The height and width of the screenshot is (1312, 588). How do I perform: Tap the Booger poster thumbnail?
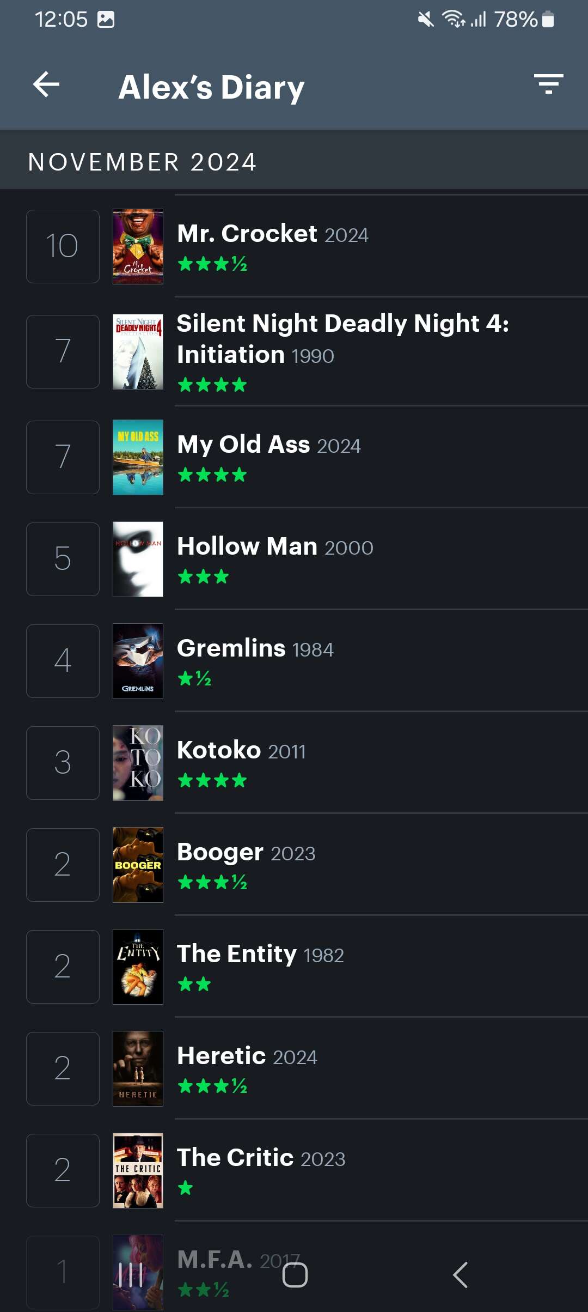click(x=138, y=865)
